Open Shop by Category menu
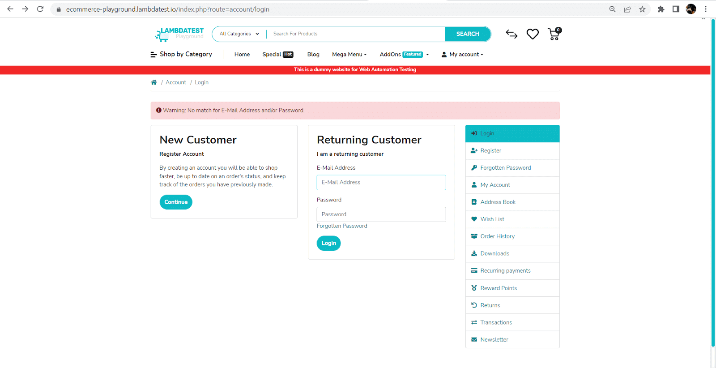The height and width of the screenshot is (368, 716). [x=181, y=54]
